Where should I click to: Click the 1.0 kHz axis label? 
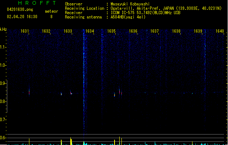click(x=3, y=65)
